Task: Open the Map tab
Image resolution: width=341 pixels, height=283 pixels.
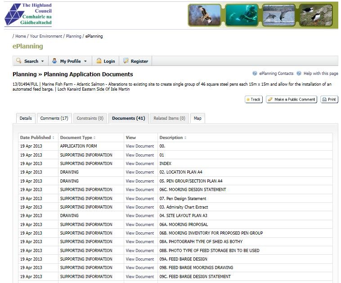Action: (x=197, y=118)
